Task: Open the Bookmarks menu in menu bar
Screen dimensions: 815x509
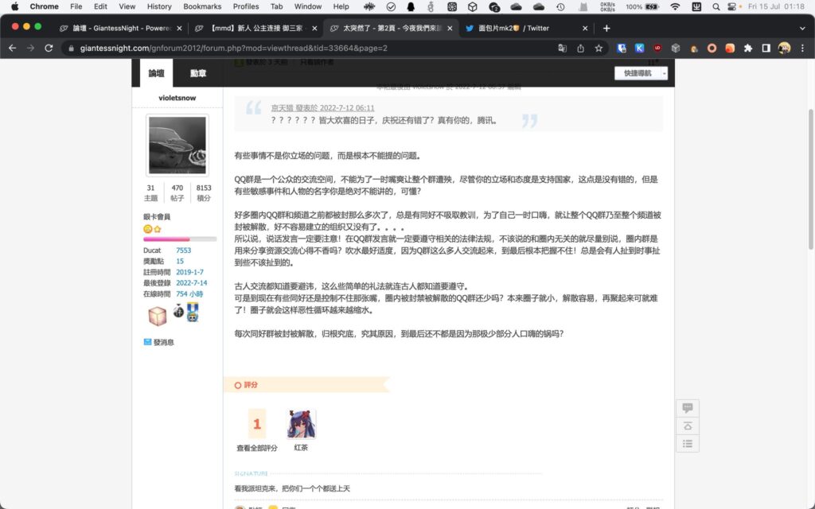Action: pos(202,6)
